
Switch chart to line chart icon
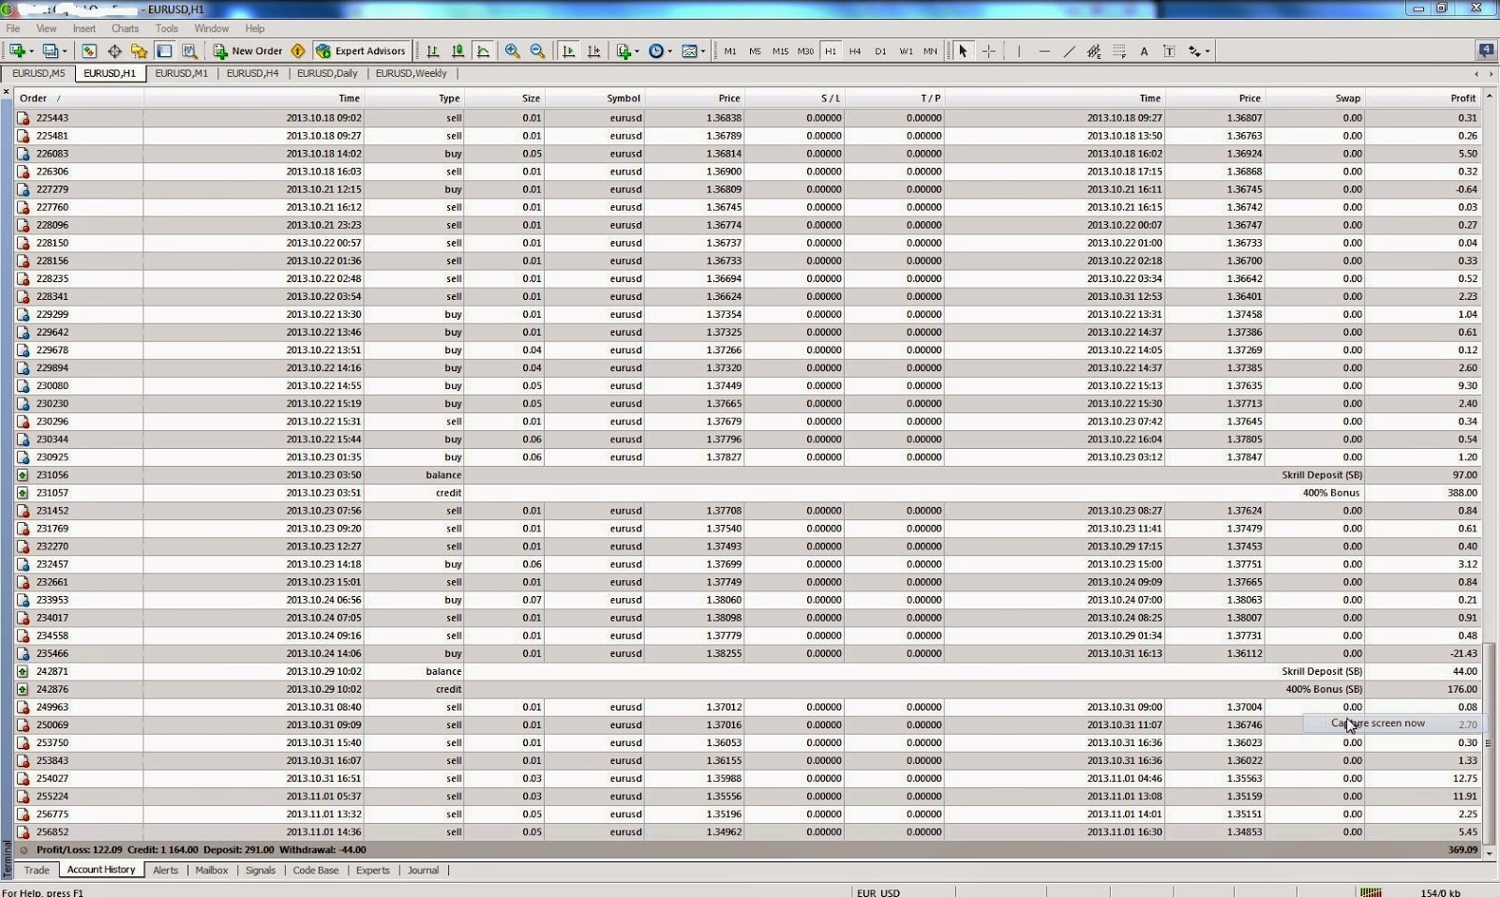[x=483, y=51]
